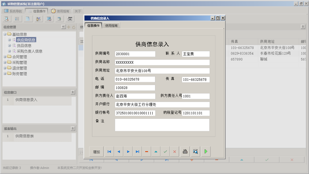Viewport: 309px width, 174px height.
Task: Click the teal up-arrow edit record icon
Action: pos(156,152)
